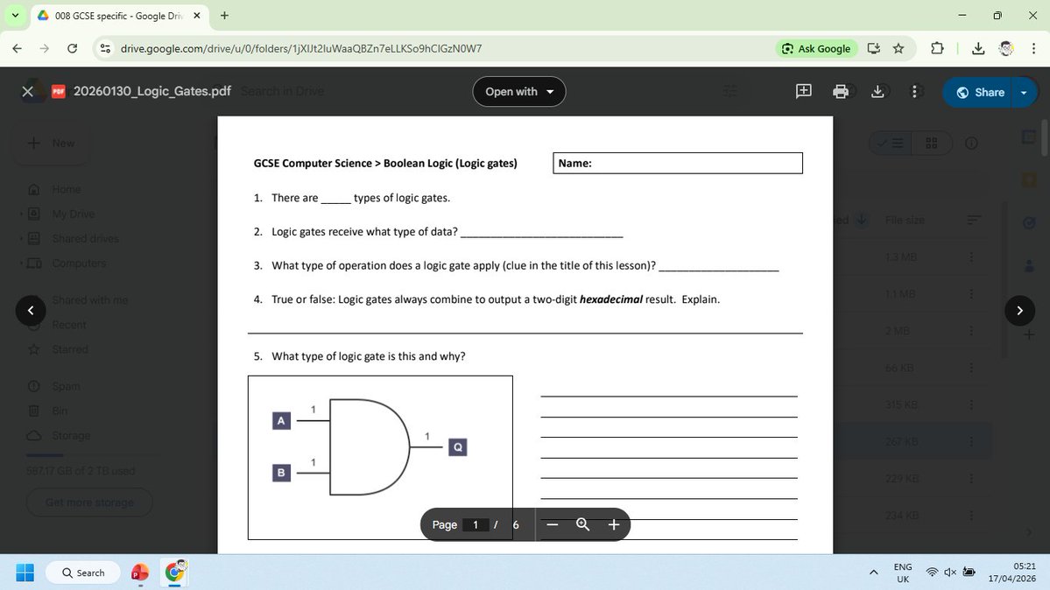Open Home in the Drive sidebar
The height and width of the screenshot is (590, 1050).
67,190
